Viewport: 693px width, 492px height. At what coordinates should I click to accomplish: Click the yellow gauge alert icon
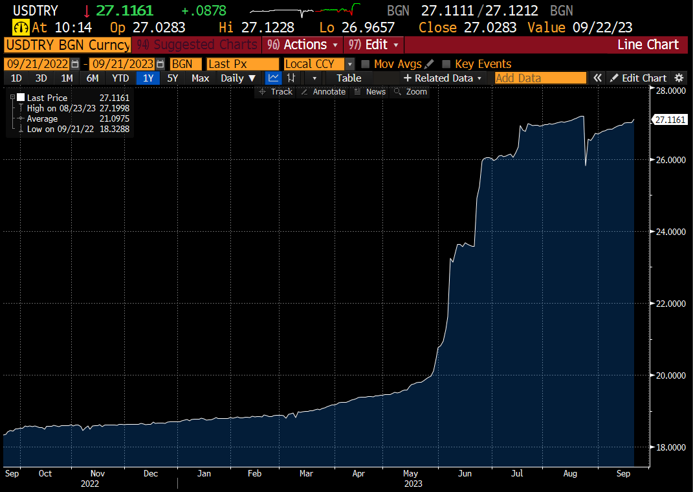pyautogui.click(x=20, y=27)
